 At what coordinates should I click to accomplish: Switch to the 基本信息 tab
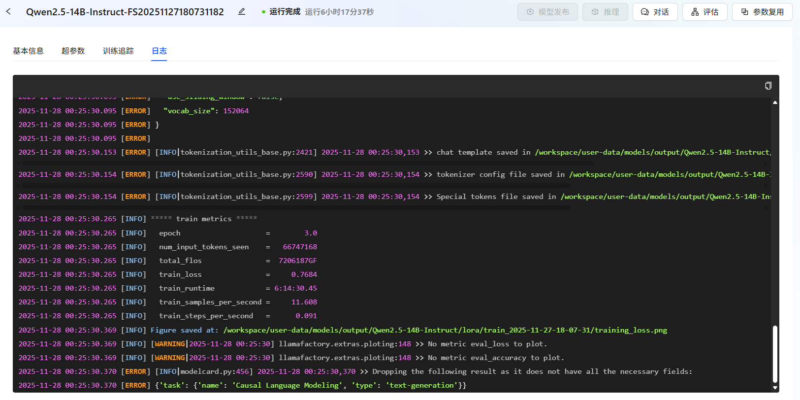(28, 51)
